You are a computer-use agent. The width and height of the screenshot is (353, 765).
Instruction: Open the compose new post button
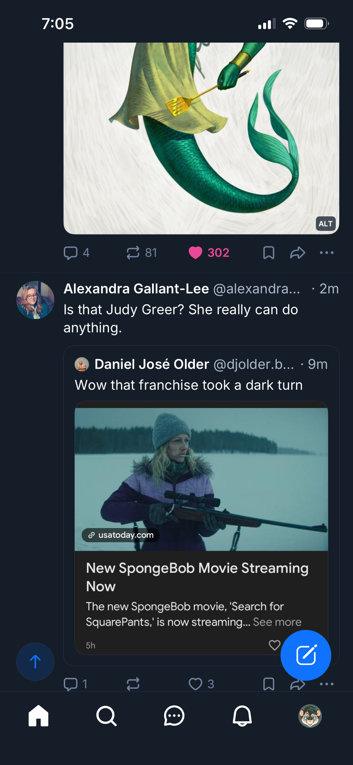pyautogui.click(x=306, y=655)
